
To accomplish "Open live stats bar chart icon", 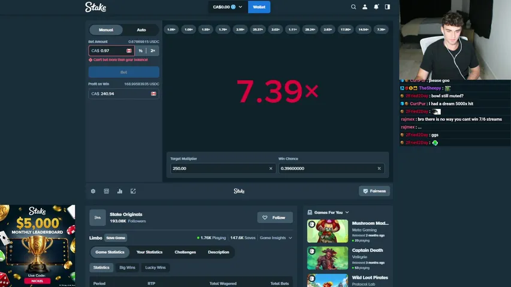I will coord(120,191).
